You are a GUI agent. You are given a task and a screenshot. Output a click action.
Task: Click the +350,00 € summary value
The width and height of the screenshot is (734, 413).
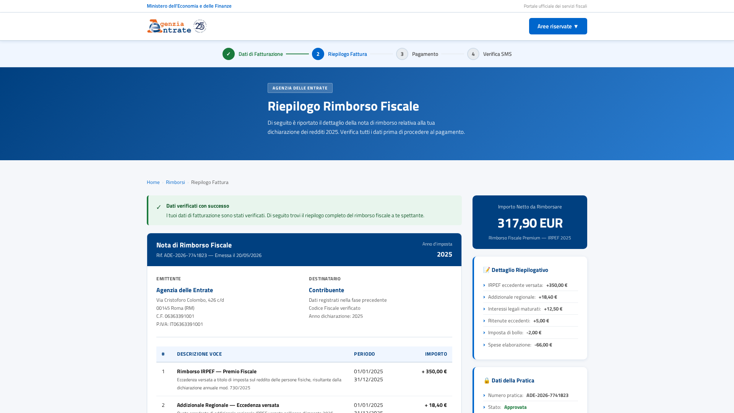[557, 285]
